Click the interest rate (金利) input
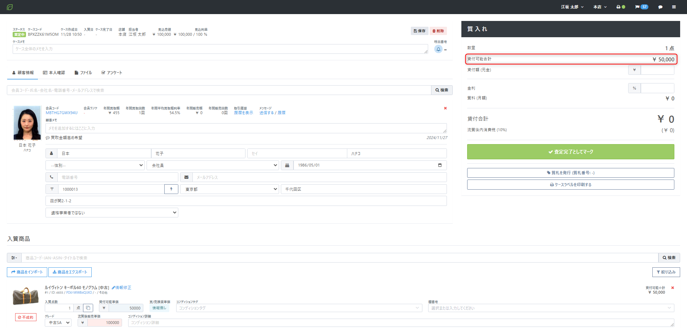Viewport: 687px width, 328px height. click(x=657, y=88)
